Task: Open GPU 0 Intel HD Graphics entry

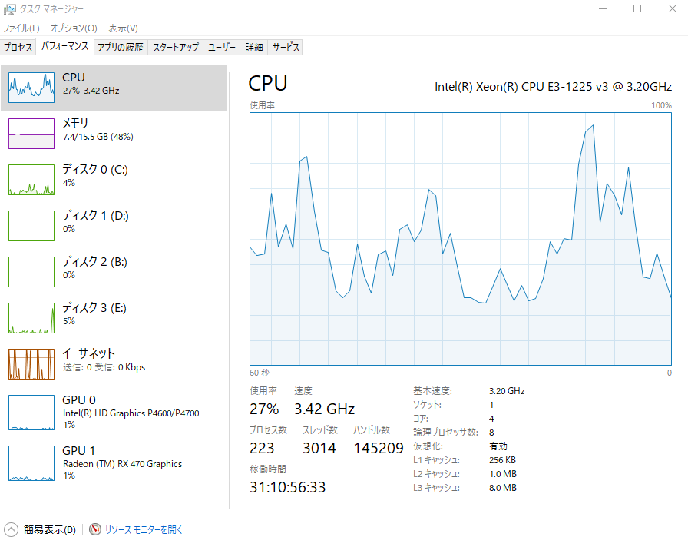Action: point(114,413)
